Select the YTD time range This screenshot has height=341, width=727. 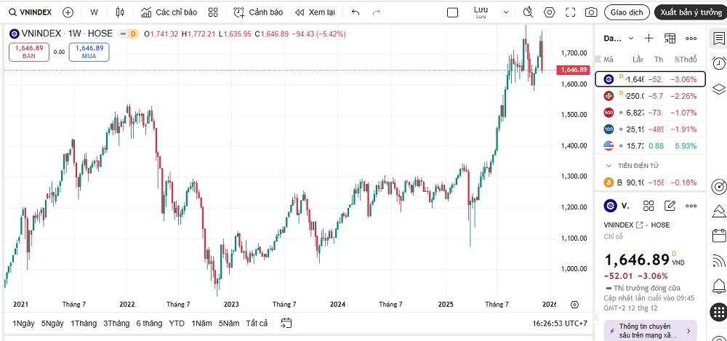[x=177, y=324]
